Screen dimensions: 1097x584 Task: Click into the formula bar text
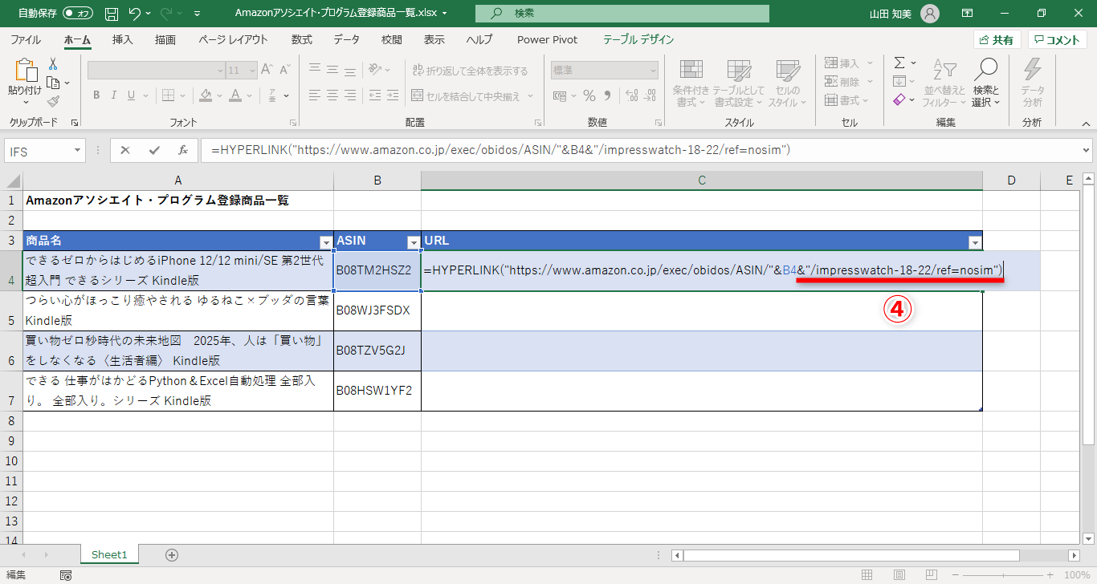coord(500,150)
